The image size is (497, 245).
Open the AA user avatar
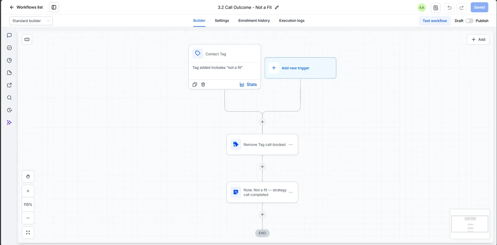click(422, 7)
